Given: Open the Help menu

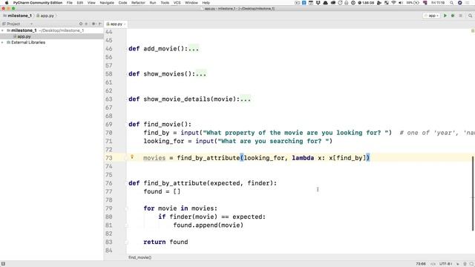Looking at the screenshot, I should (x=206, y=3).
